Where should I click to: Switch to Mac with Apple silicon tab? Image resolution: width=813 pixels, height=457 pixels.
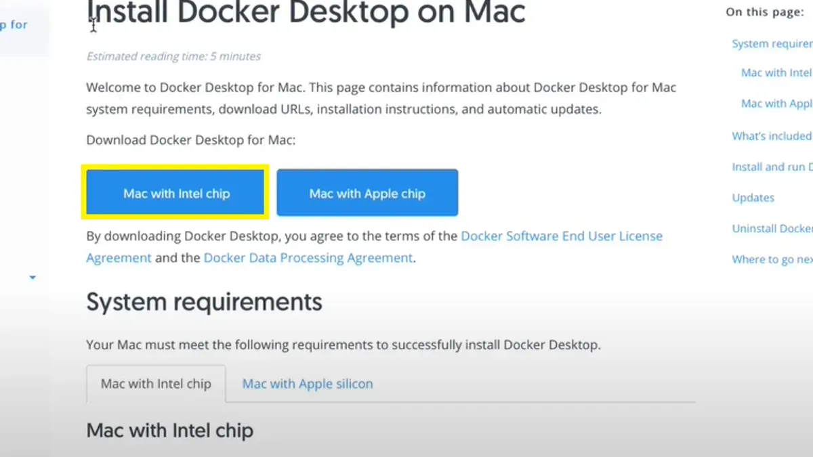pyautogui.click(x=308, y=384)
